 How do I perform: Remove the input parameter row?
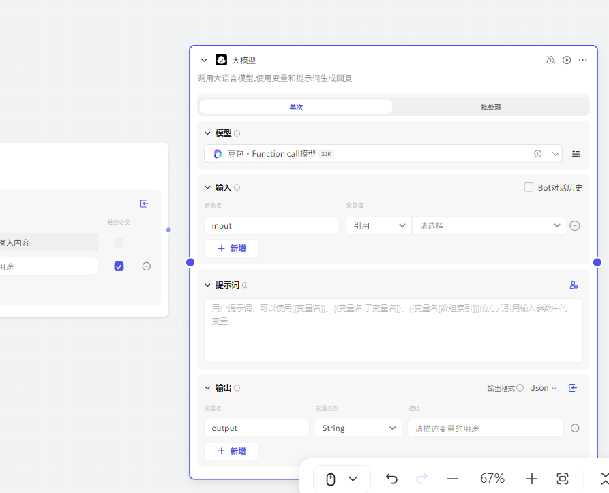tap(575, 226)
